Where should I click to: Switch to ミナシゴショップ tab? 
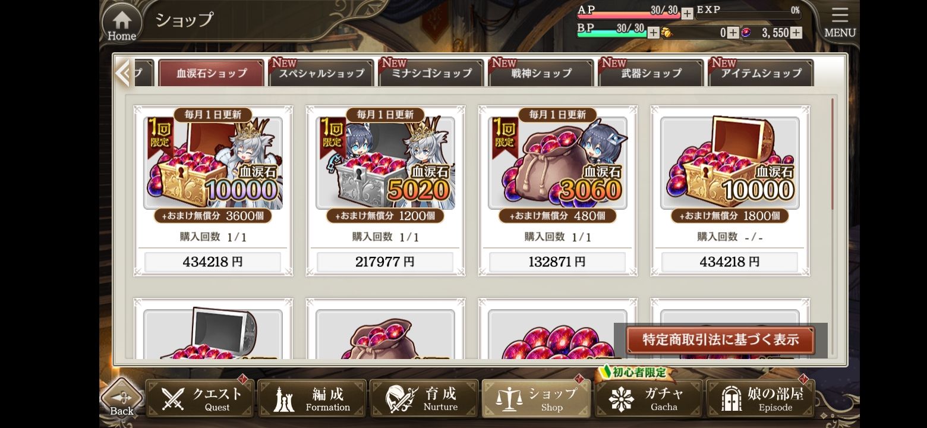point(431,73)
